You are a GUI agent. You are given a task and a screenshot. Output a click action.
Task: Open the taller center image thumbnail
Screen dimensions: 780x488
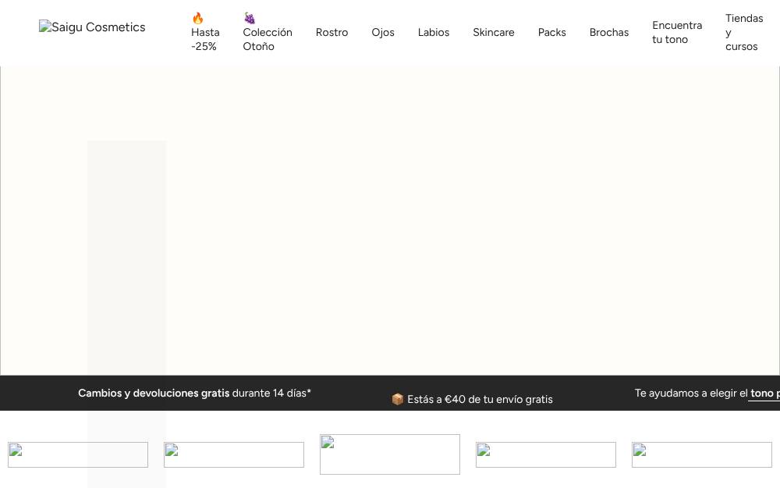pos(390,454)
